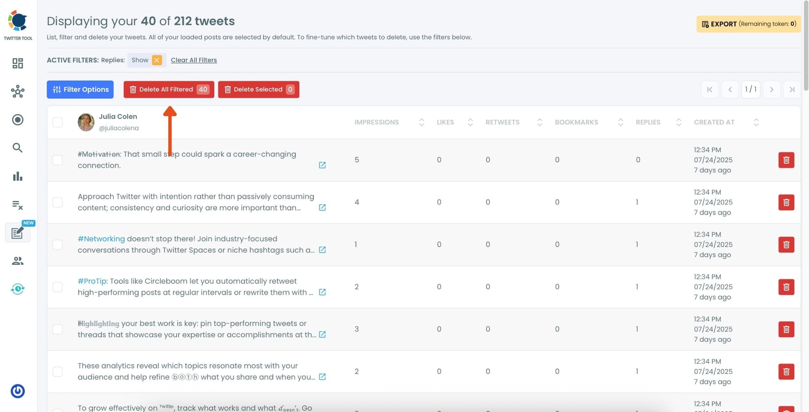The width and height of the screenshot is (809, 412).
Task: Click the 1 / 1 page indicator
Action: [751, 89]
